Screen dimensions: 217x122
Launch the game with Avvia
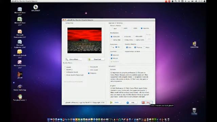click(x=115, y=102)
